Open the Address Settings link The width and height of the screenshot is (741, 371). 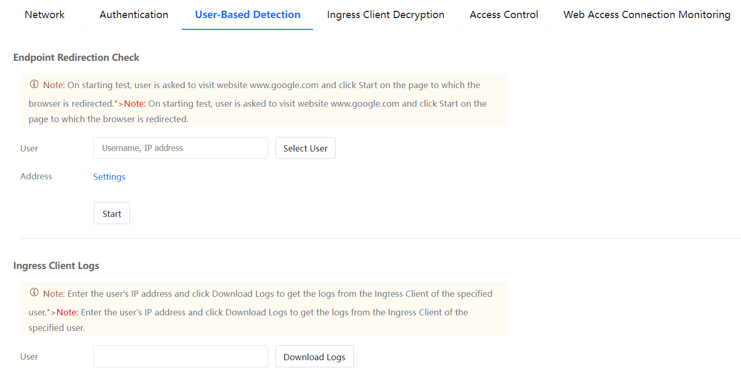pos(109,177)
